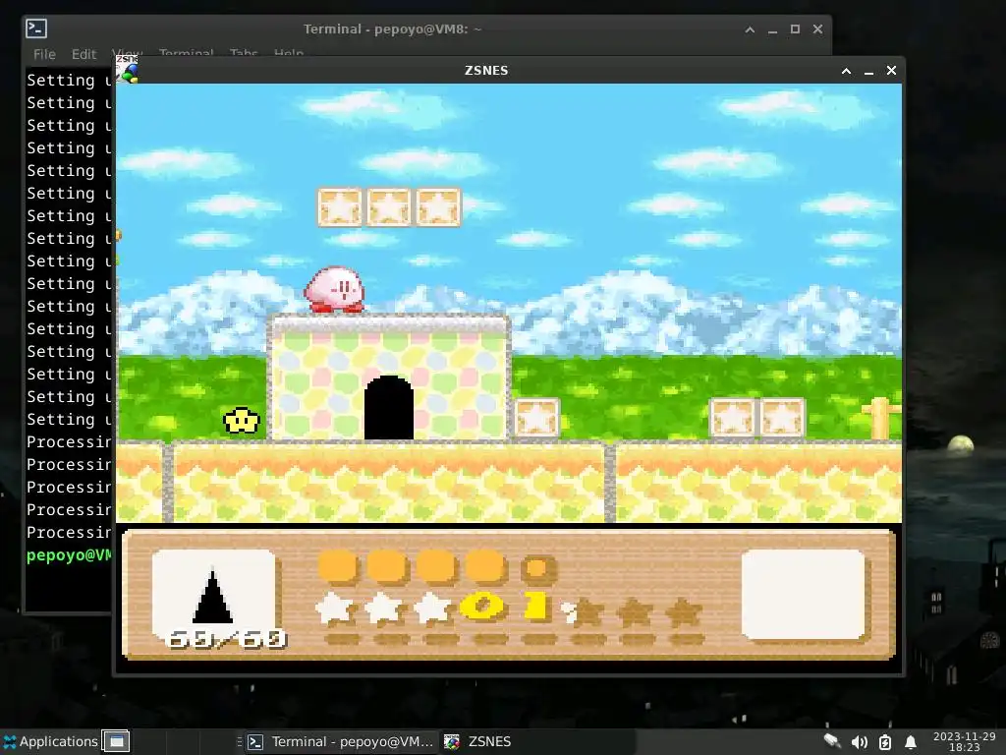The image size is (1006, 755).
Task: Open the volume control tray icon
Action: pos(859,742)
